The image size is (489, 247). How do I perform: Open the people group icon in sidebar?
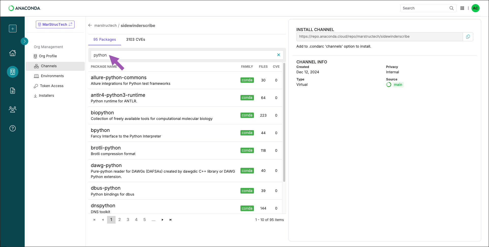coord(12,109)
